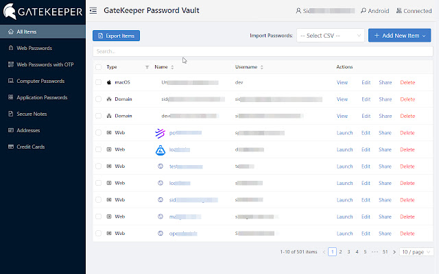
Task: Click View link for the macOS entry
Action: [x=342, y=82]
